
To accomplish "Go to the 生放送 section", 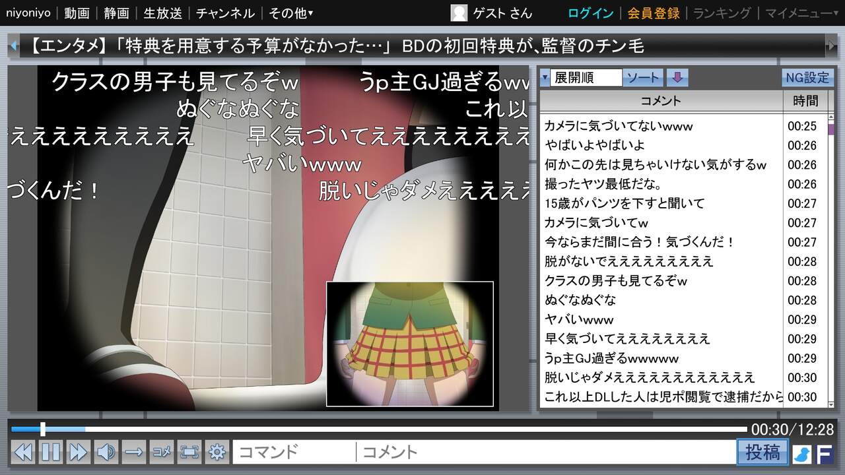I will pyautogui.click(x=162, y=13).
